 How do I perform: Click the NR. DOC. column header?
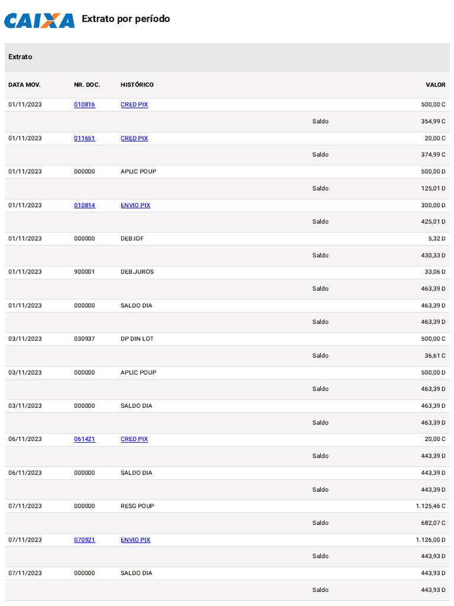tap(87, 85)
